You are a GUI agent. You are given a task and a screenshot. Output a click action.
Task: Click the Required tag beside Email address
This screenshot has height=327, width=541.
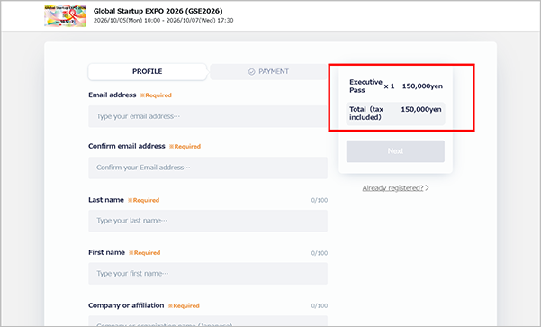[x=156, y=95]
